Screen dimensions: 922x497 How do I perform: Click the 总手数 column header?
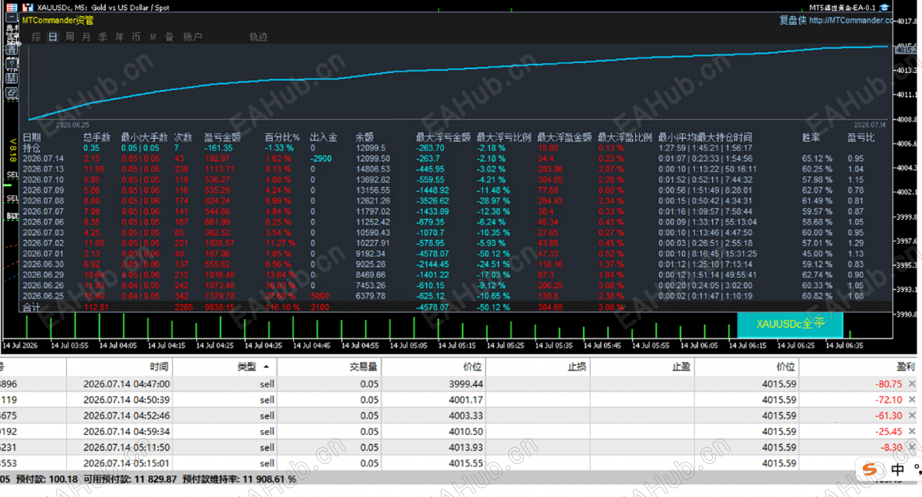tap(97, 138)
